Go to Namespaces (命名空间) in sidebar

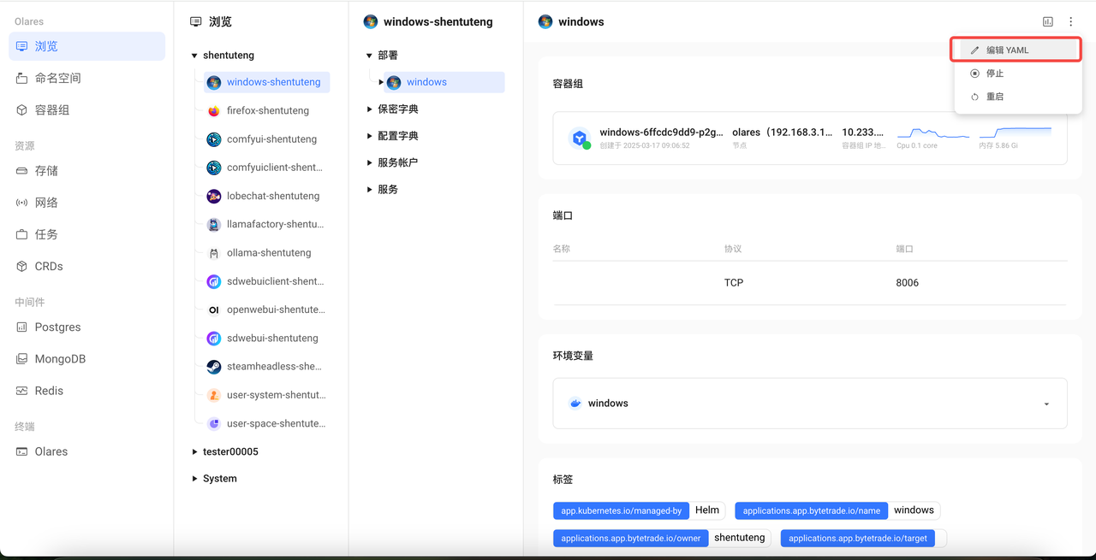click(86, 78)
